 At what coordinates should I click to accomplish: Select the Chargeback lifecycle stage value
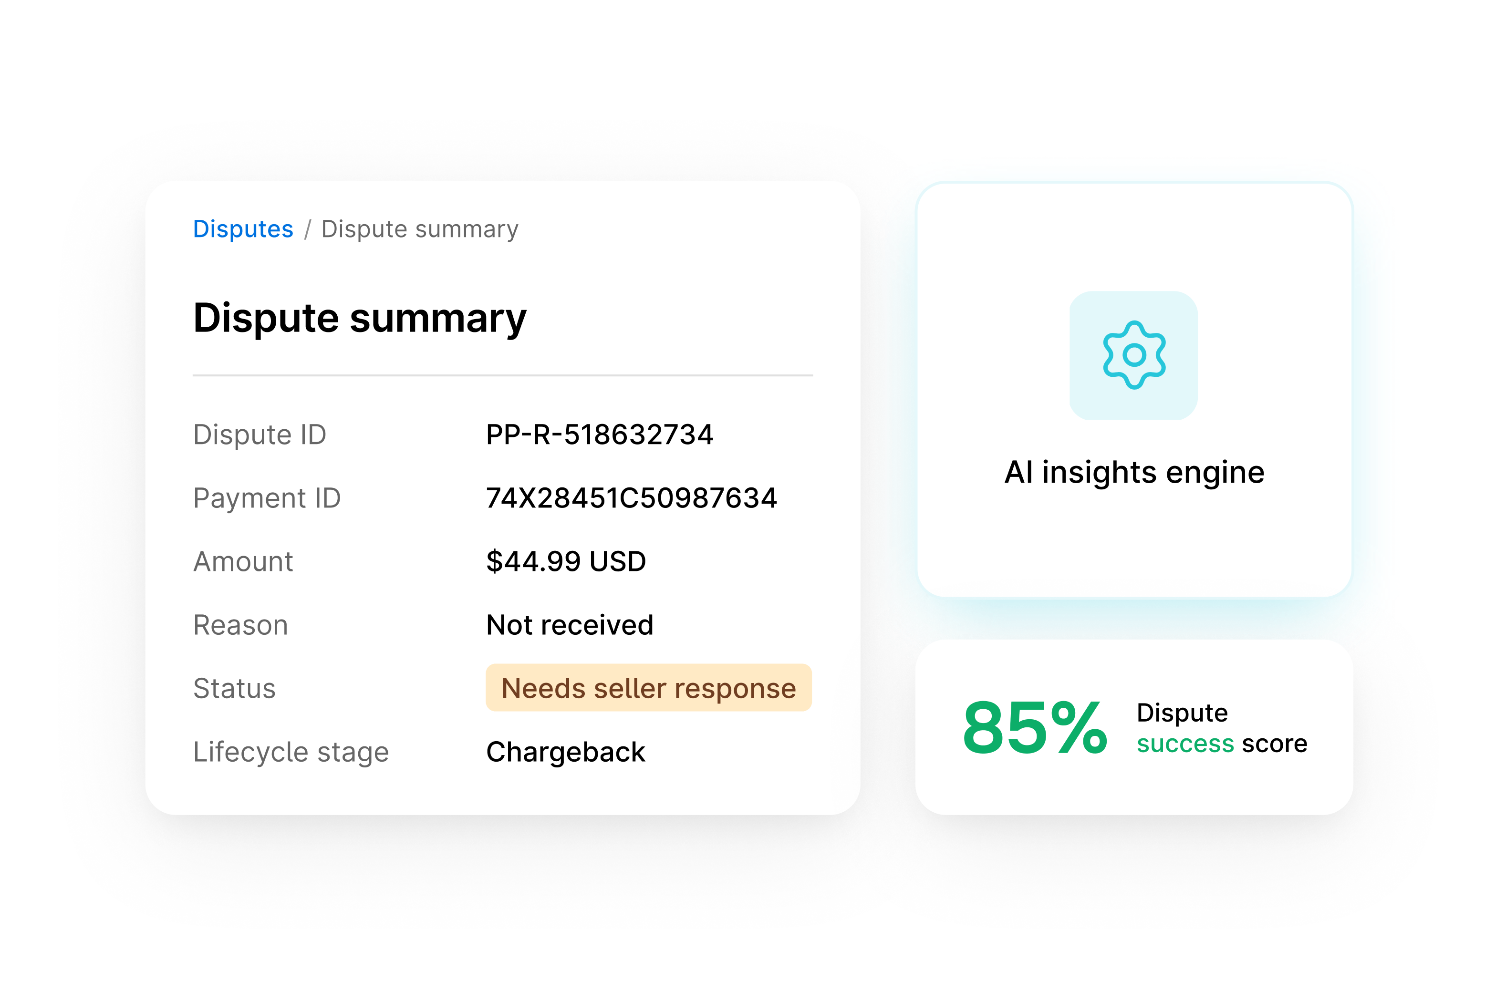(565, 752)
